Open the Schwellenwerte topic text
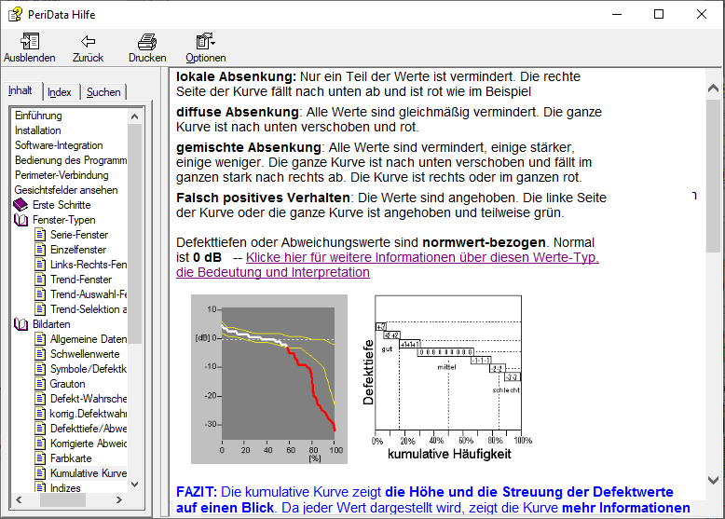 pyautogui.click(x=85, y=353)
